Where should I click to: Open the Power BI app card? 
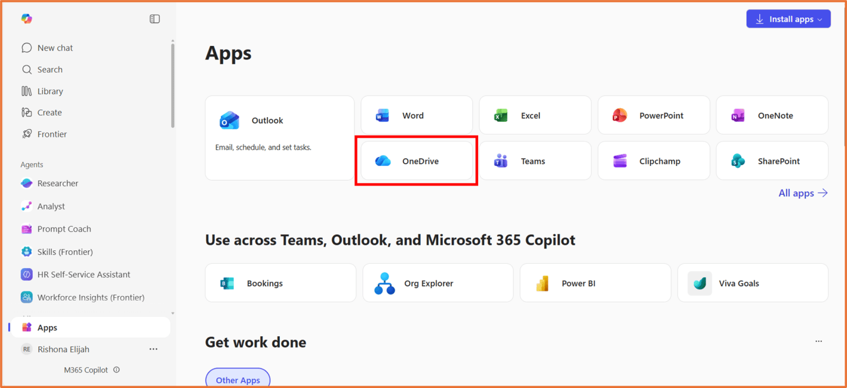coord(595,283)
